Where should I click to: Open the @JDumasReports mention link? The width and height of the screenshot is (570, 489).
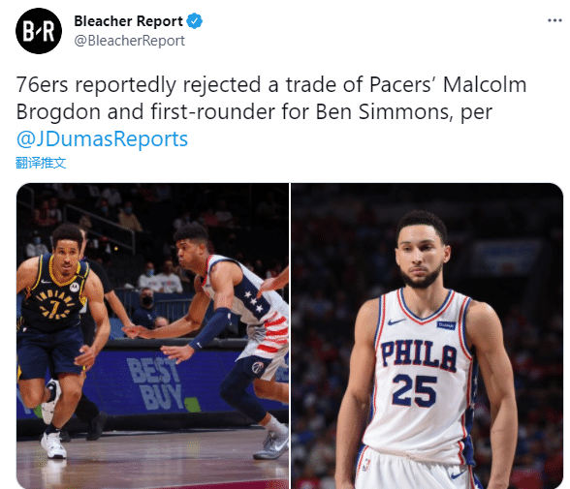point(102,139)
